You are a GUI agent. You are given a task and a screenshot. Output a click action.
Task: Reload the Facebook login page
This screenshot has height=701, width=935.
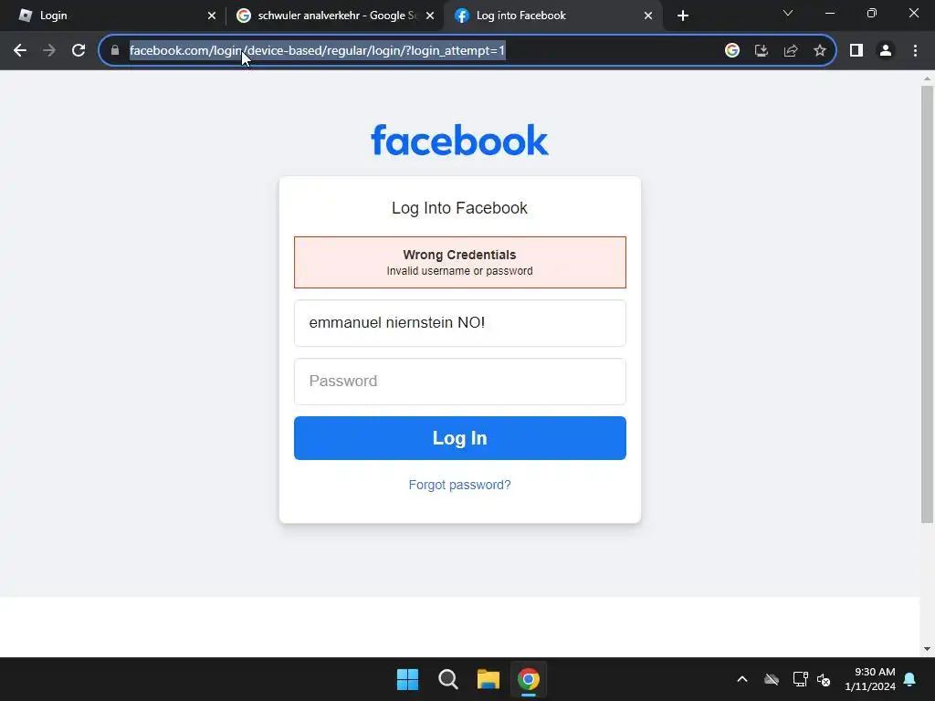pos(79,51)
